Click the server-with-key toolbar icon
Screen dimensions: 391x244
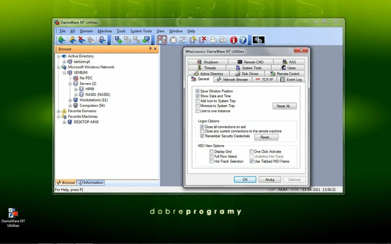(x=193, y=40)
